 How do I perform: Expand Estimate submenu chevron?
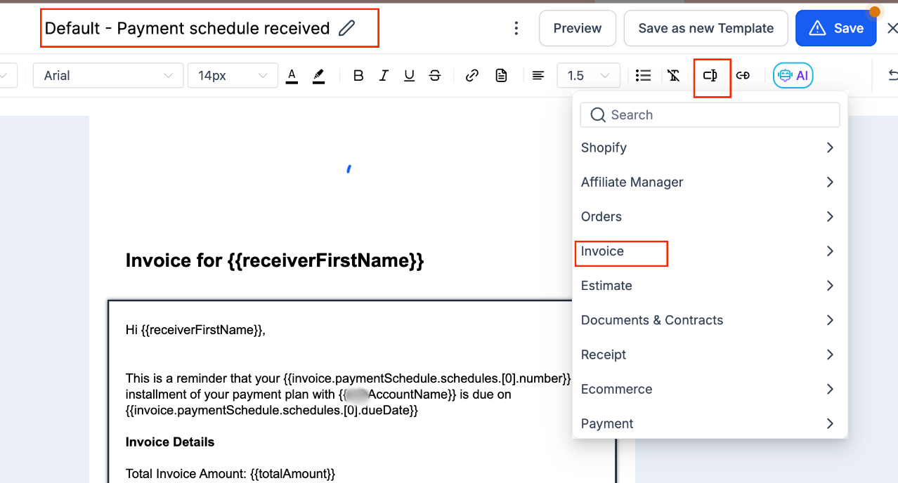(x=830, y=285)
